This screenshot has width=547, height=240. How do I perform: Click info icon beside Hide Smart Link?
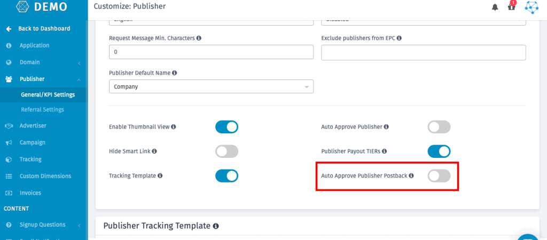154,151
